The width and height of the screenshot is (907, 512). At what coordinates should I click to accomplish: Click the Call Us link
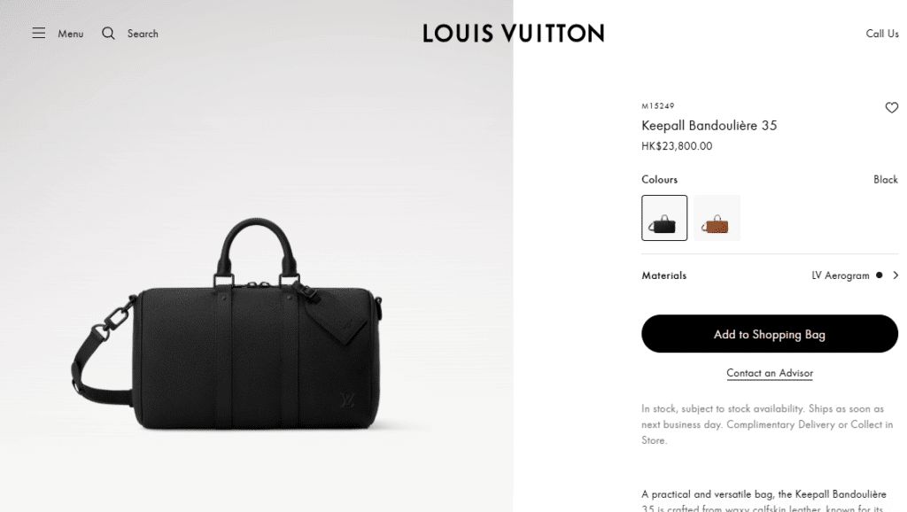882,34
